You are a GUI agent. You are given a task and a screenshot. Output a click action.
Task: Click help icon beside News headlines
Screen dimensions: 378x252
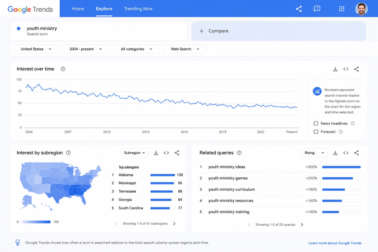click(353, 123)
